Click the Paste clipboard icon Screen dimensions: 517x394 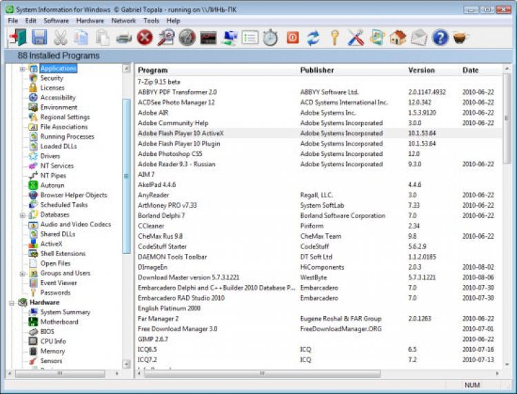[103, 38]
